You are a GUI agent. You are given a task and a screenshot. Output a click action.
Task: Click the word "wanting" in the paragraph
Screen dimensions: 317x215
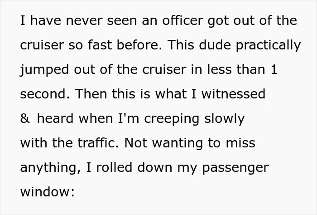[178, 144]
